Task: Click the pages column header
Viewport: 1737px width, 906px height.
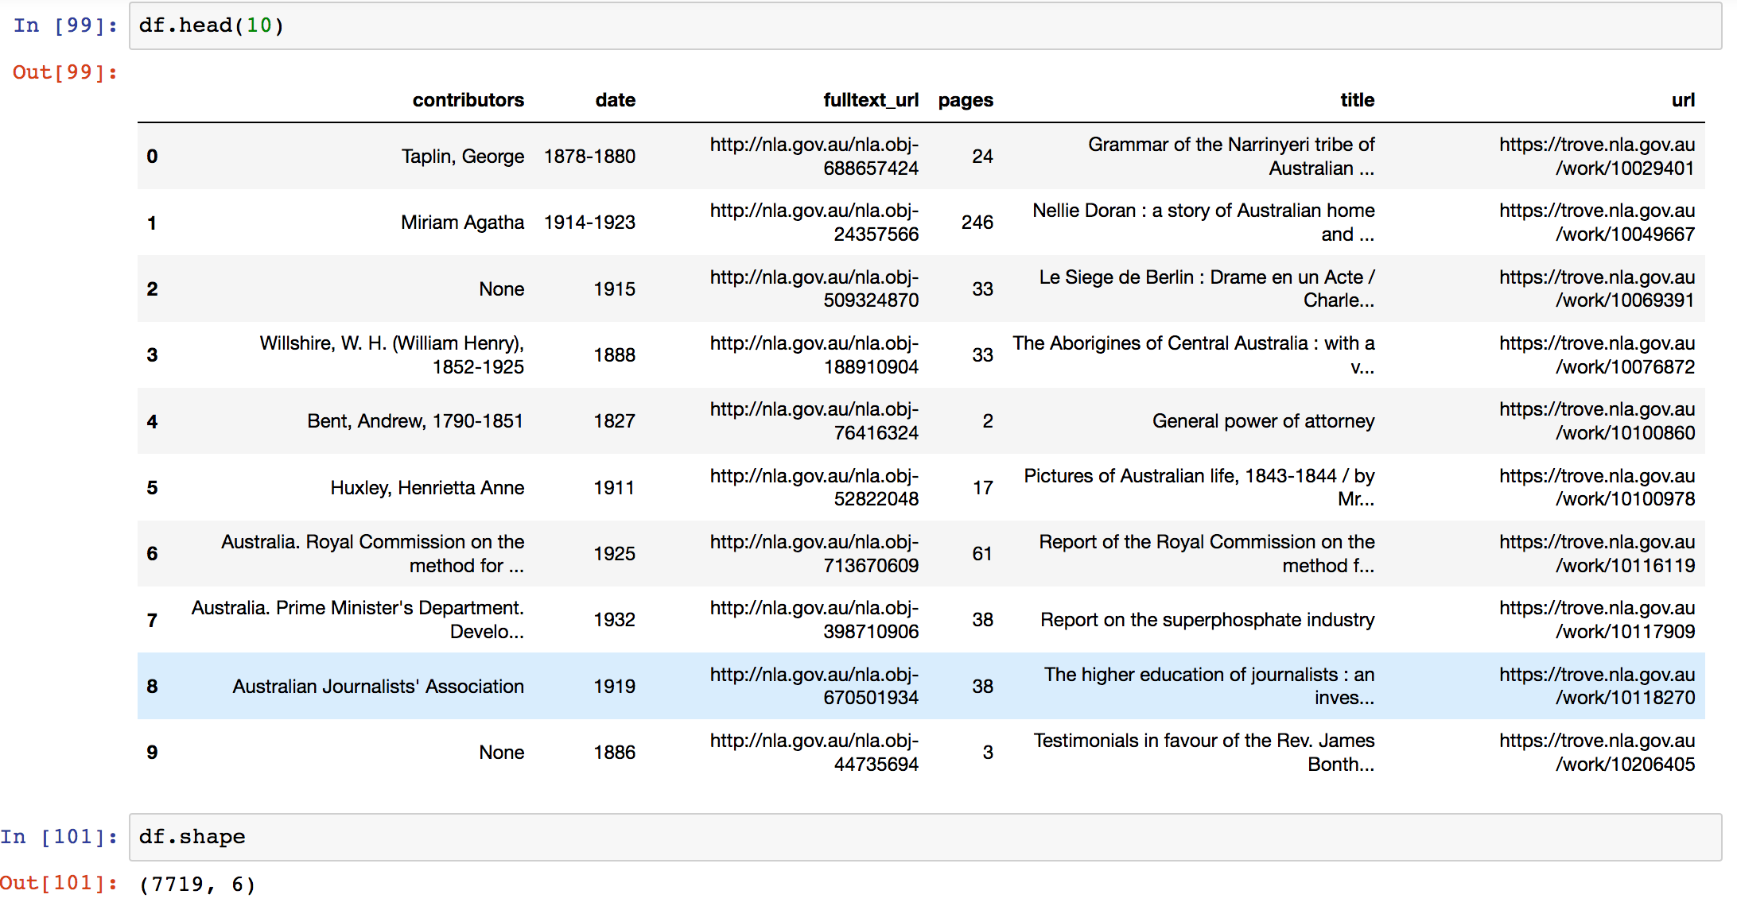Action: point(966,101)
